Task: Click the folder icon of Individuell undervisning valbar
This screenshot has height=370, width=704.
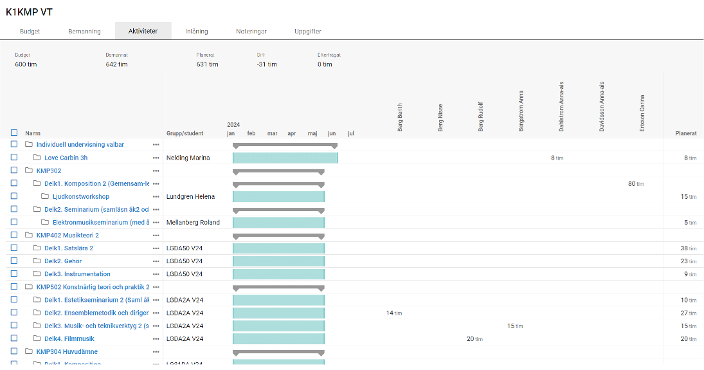Action: (29, 145)
